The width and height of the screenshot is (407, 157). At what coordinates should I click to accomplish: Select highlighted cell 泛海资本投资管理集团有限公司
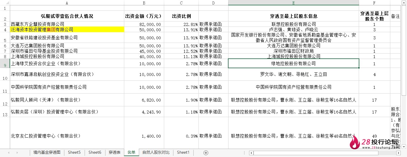pyautogui.click(x=67, y=29)
